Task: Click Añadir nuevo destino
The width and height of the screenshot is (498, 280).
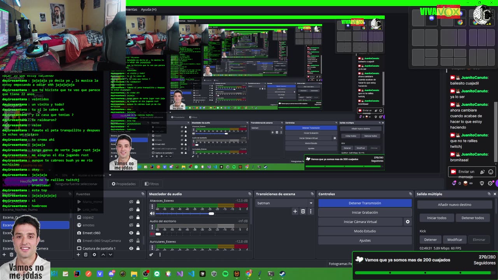Action: coord(454,205)
